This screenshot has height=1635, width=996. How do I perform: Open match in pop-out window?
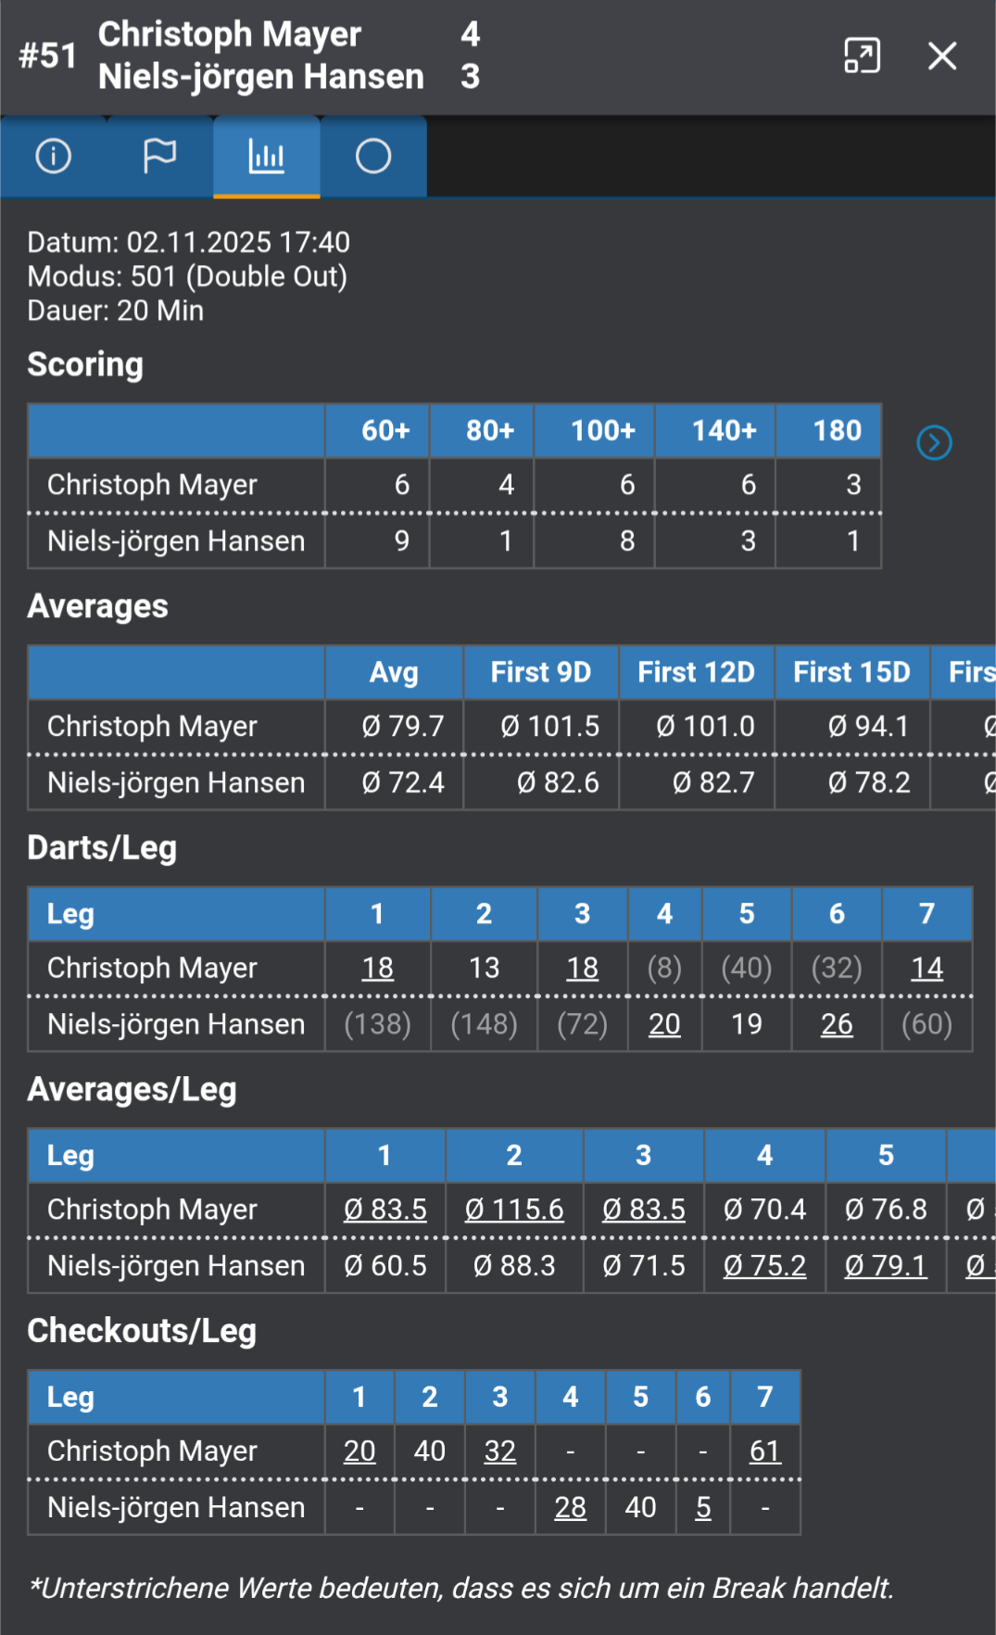(862, 56)
